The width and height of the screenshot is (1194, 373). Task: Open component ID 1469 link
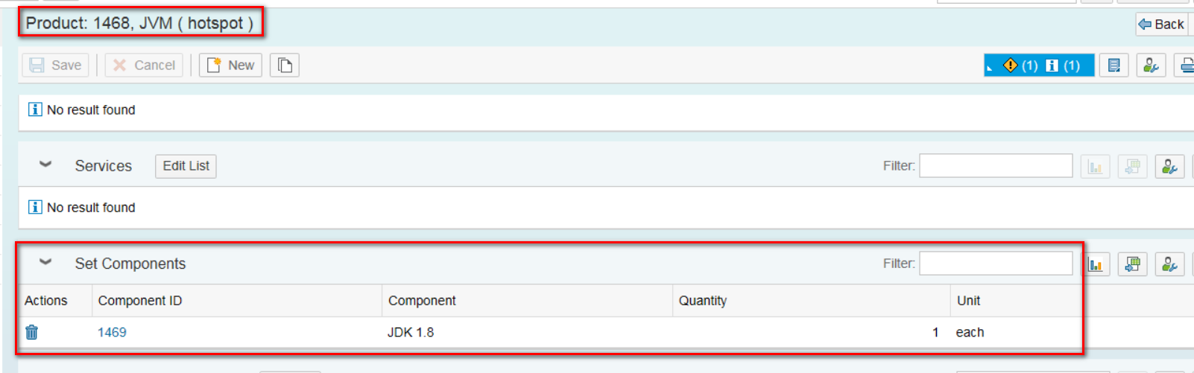pyautogui.click(x=112, y=332)
